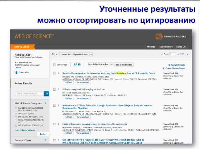Open Full Text for Diffusion-weighted MR result
This screenshot has height=150, width=200.
point(68,99)
